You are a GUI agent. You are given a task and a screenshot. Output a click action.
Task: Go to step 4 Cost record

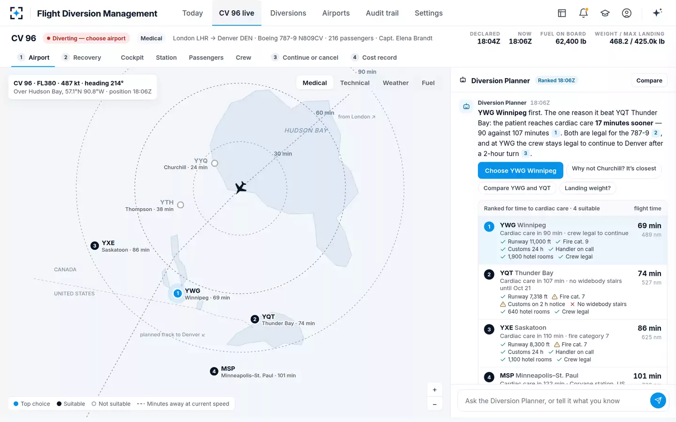point(374,58)
